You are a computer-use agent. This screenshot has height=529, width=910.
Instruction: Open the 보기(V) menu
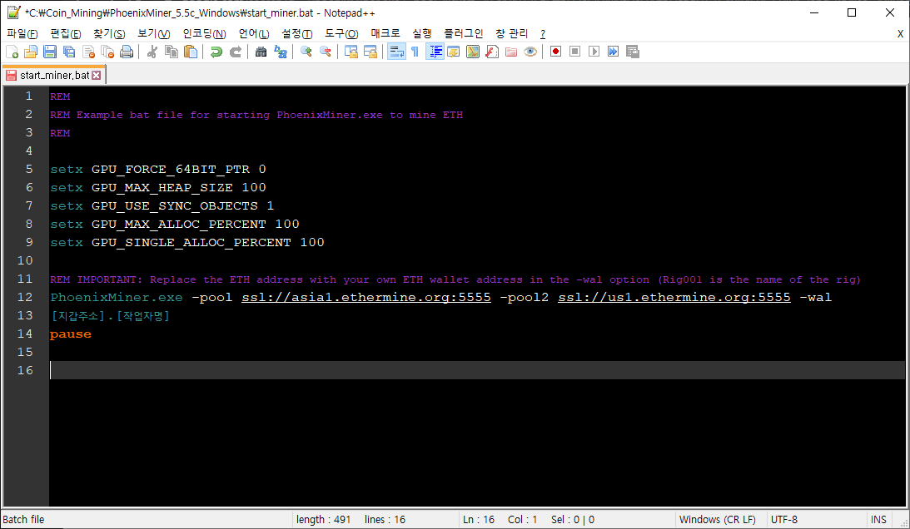point(154,33)
